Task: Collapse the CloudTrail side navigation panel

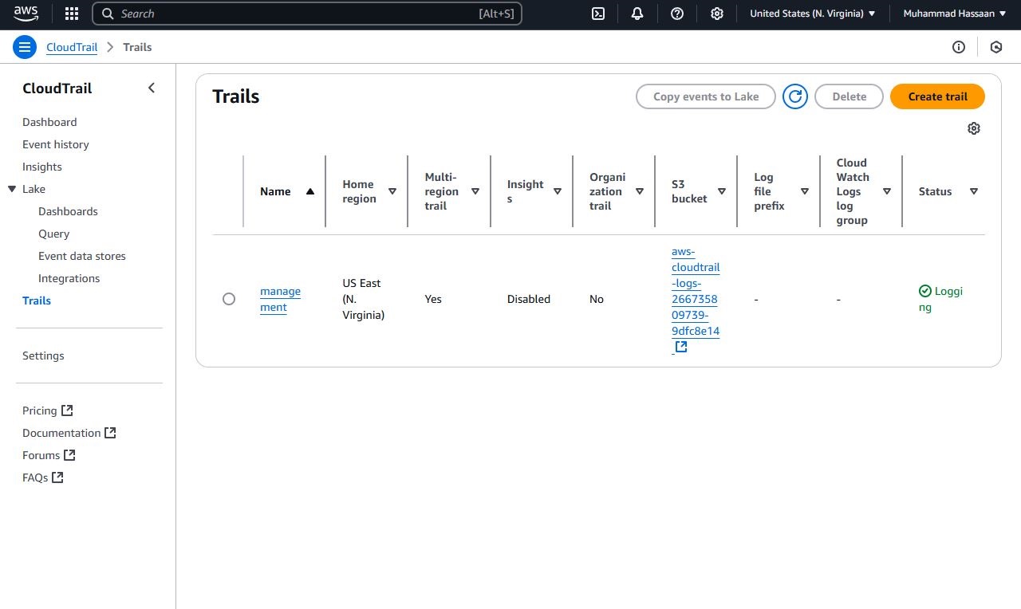Action: (x=152, y=88)
